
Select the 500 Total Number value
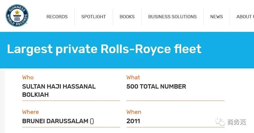156,87
